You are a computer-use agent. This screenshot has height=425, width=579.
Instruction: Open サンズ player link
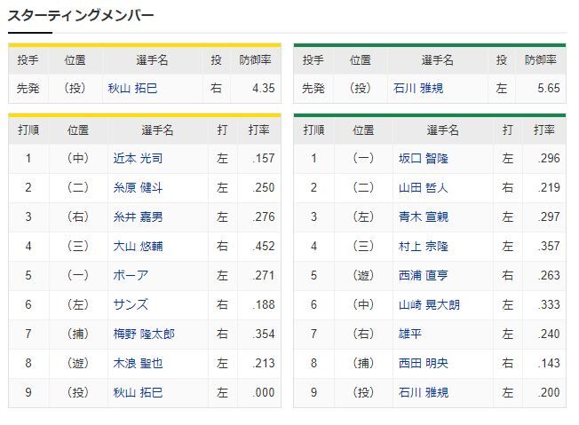pyautogui.click(x=131, y=304)
